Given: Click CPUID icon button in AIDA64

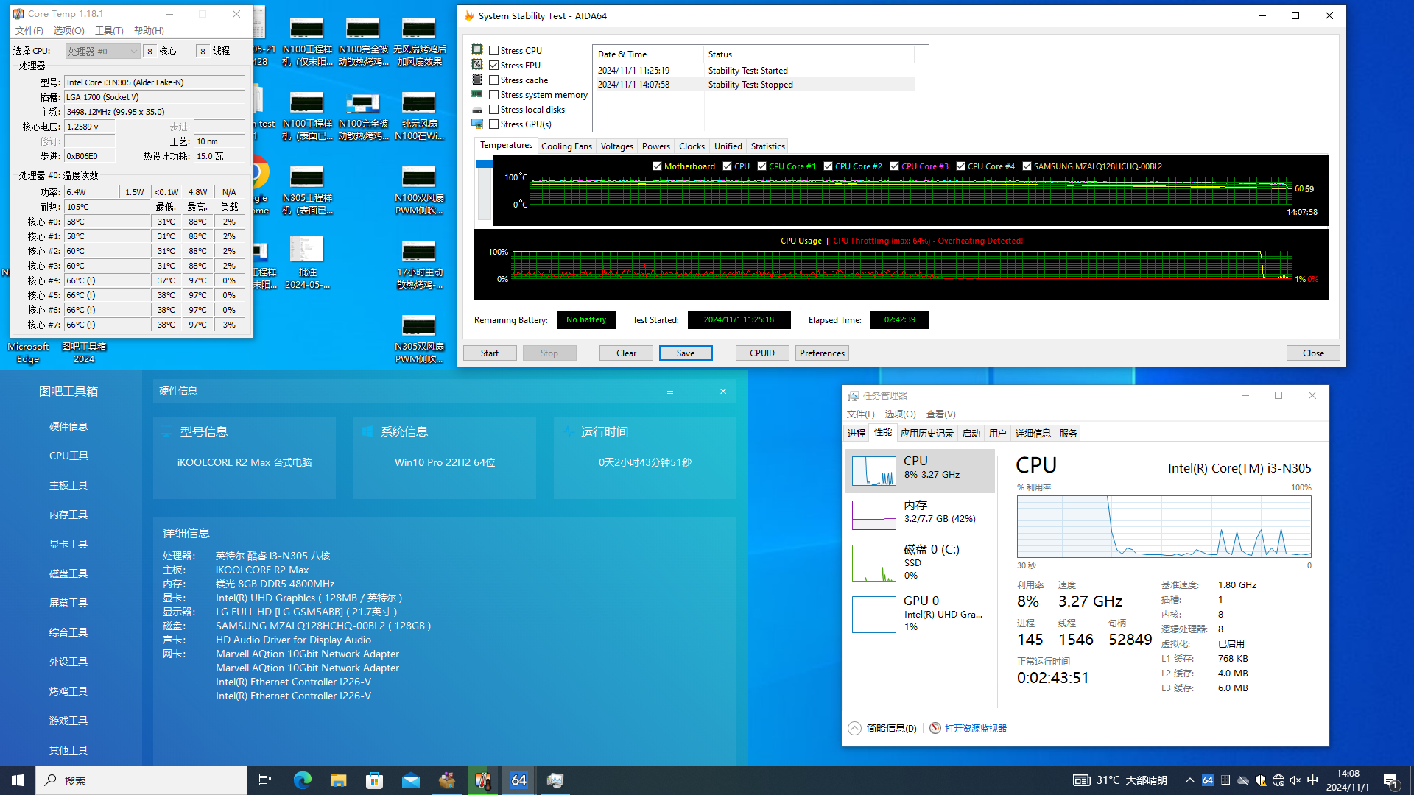Looking at the screenshot, I should (762, 353).
